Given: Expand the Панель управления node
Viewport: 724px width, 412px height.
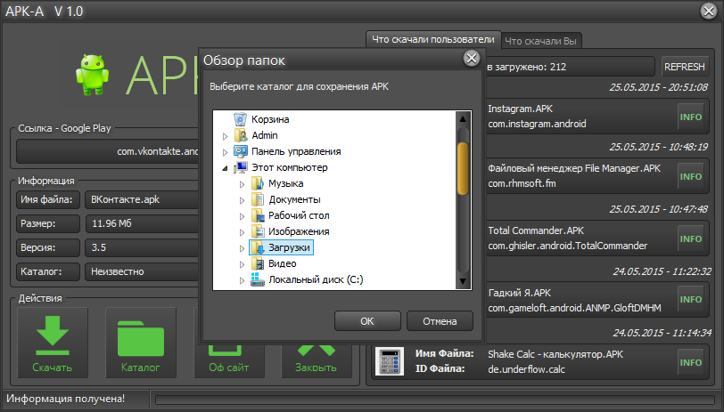Looking at the screenshot, I should pyautogui.click(x=225, y=152).
